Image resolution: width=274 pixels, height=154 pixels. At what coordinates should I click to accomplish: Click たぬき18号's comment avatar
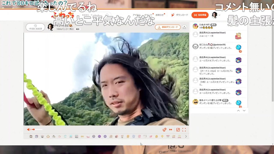tap(195, 26)
